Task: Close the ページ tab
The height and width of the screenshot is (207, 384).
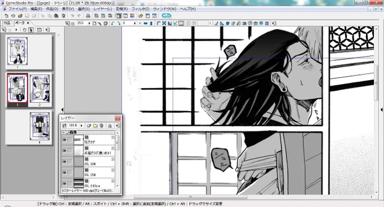Action: (x=28, y=23)
